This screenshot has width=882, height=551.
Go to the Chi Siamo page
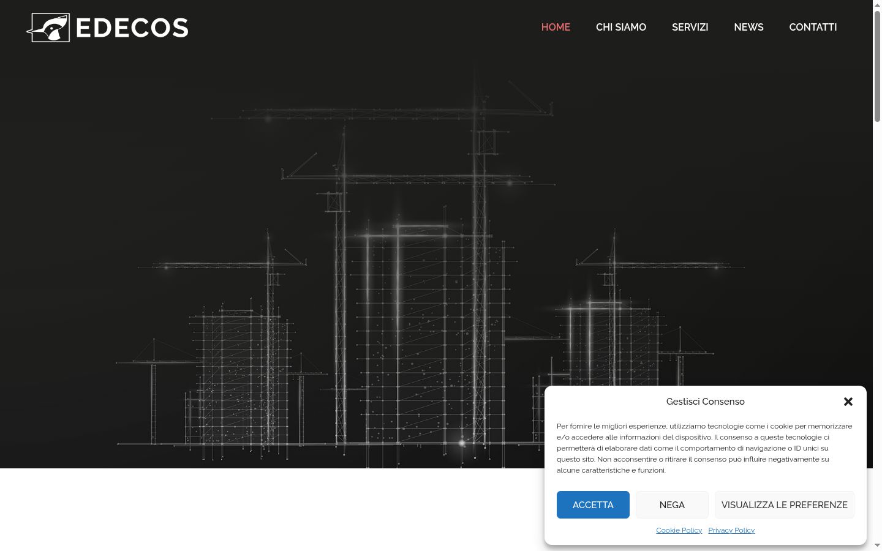coord(621,27)
